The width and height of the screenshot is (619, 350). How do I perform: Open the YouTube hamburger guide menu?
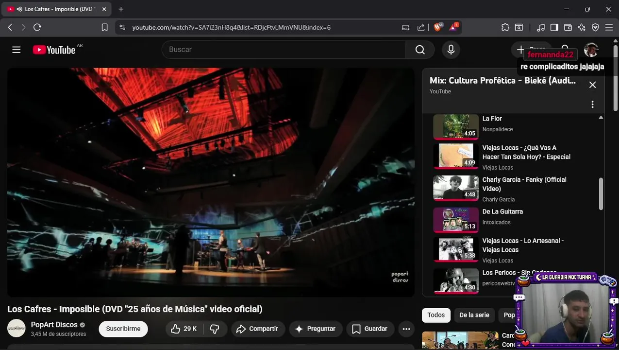coord(17,50)
